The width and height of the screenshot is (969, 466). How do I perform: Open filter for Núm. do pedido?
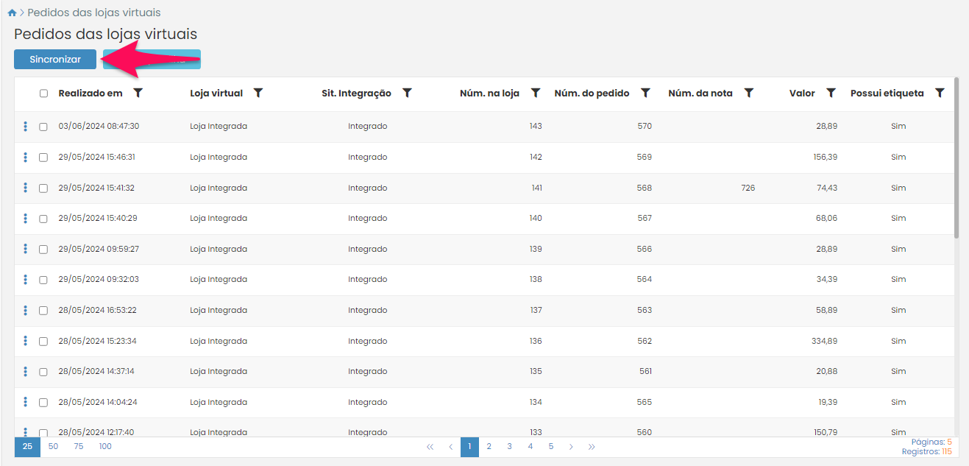645,93
